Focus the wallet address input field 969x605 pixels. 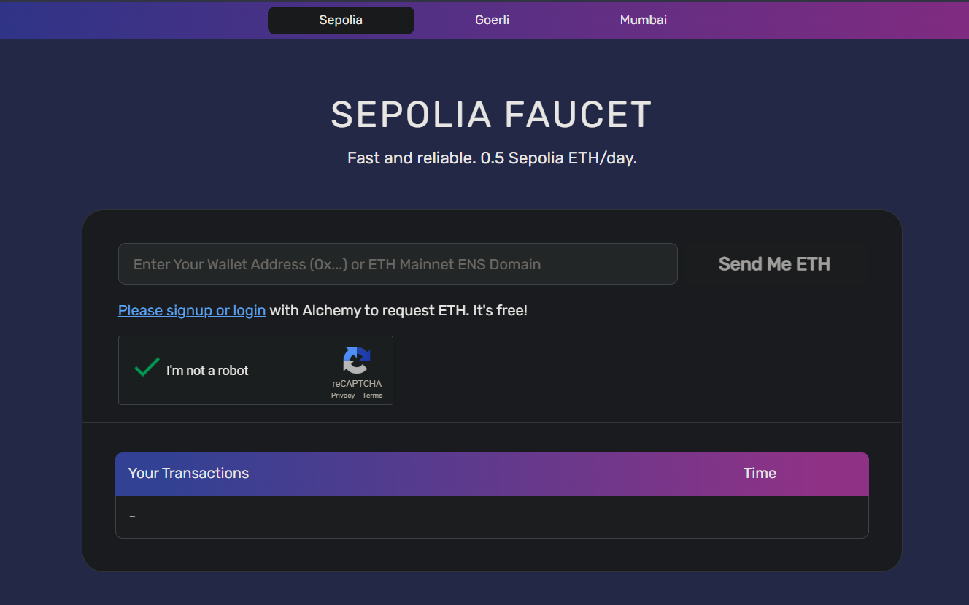[x=398, y=264]
